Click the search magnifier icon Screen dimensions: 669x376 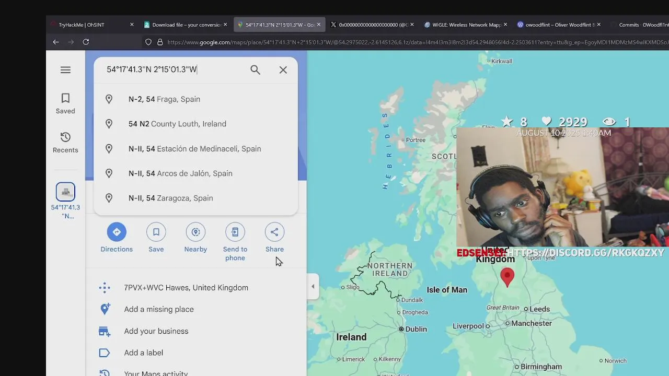click(x=255, y=69)
